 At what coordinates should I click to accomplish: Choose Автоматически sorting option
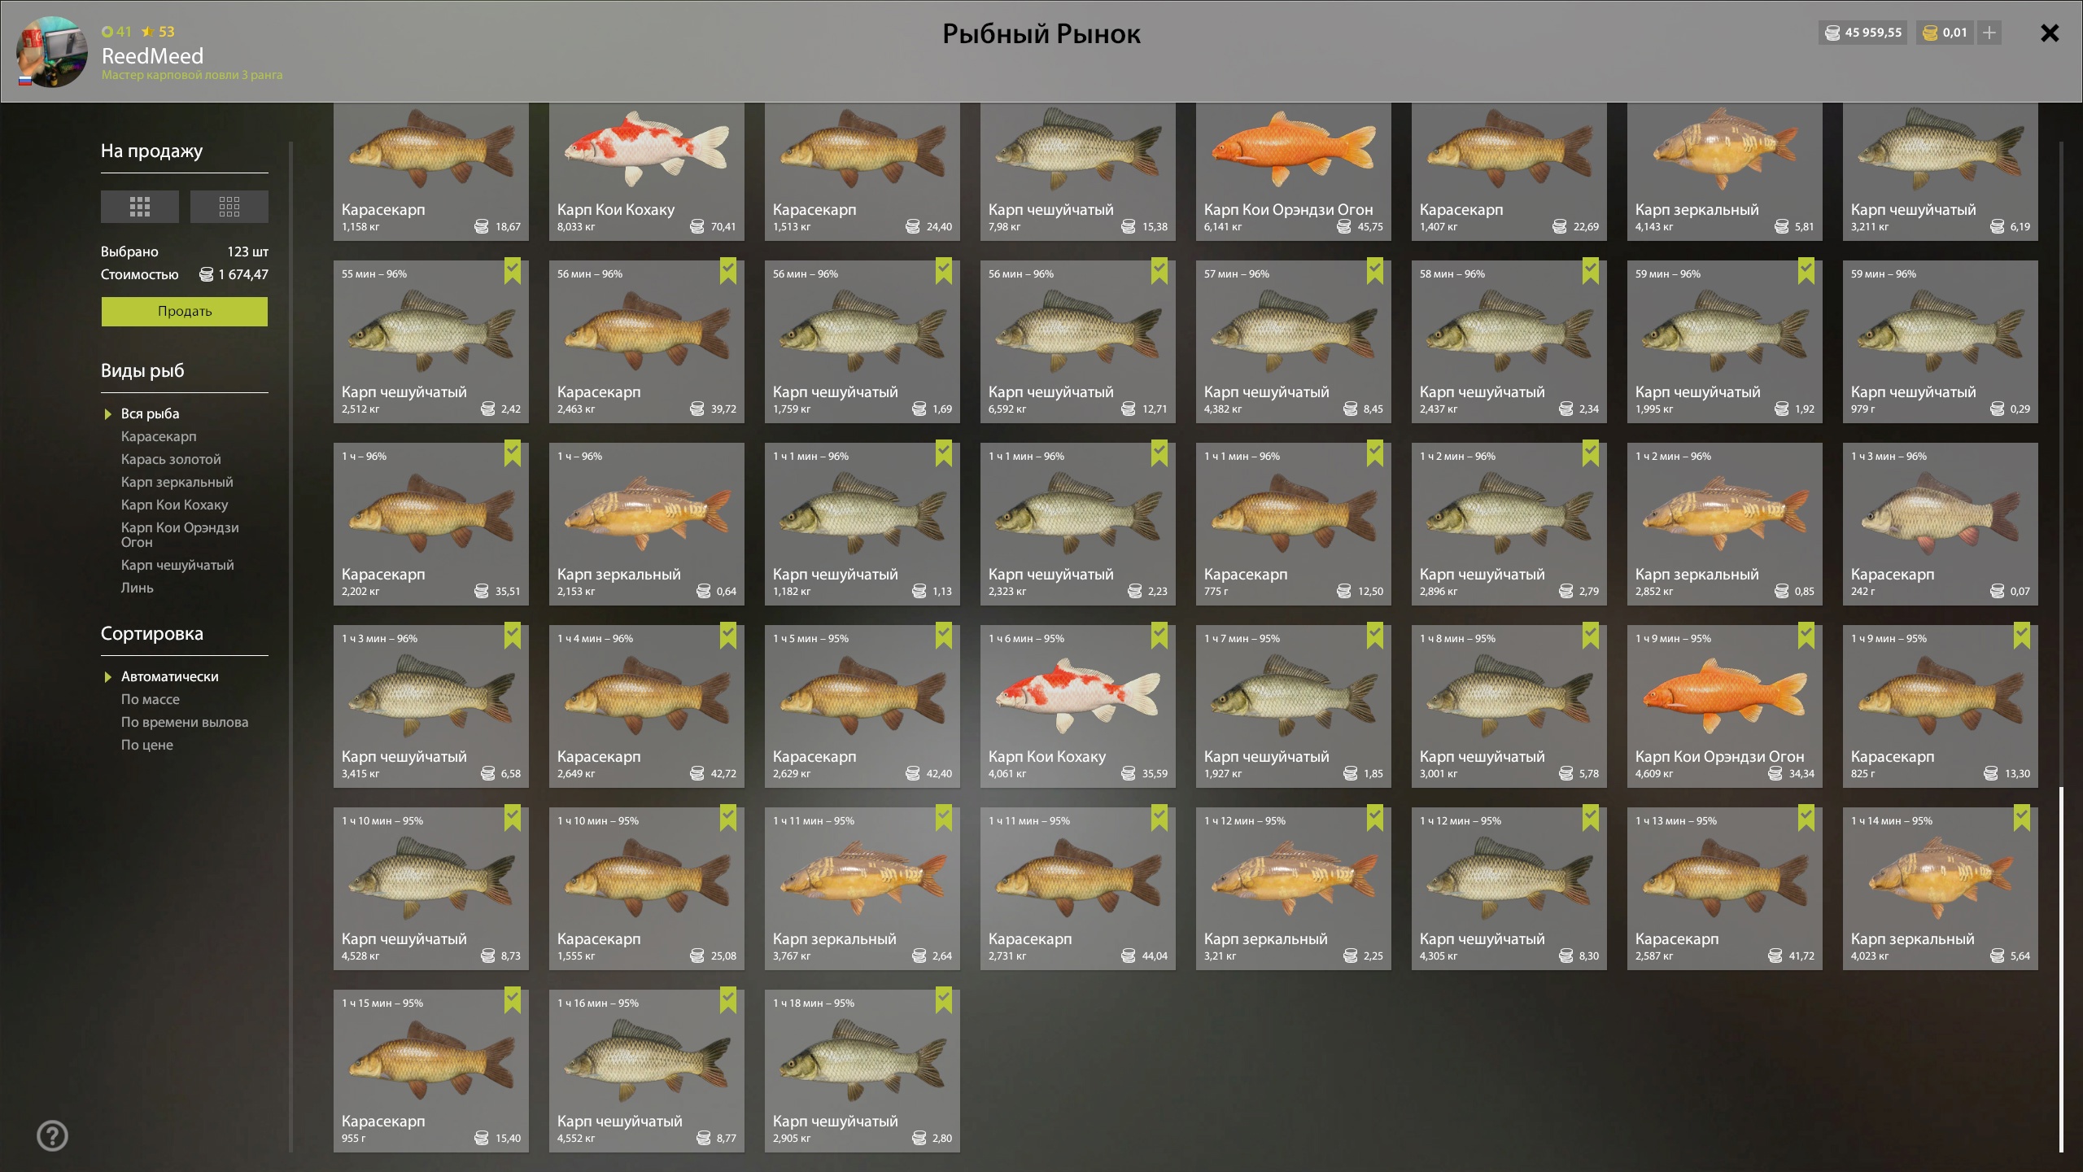tap(169, 676)
